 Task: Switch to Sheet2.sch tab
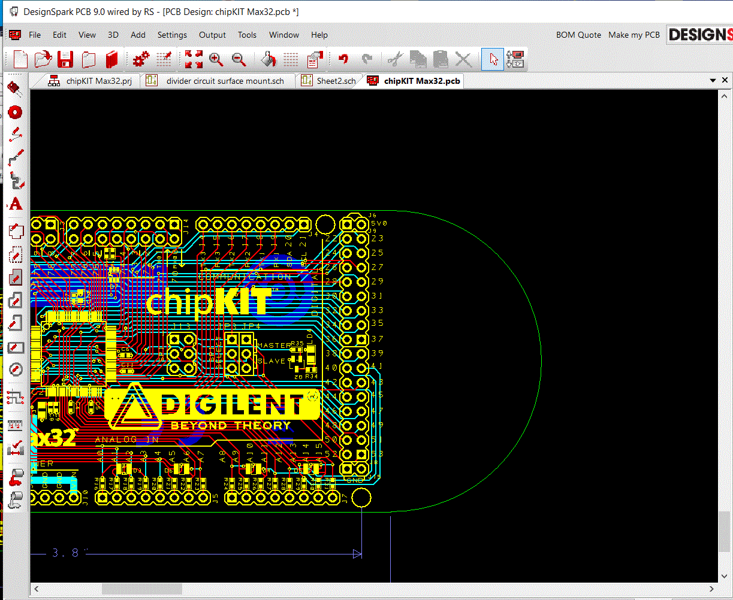click(328, 81)
